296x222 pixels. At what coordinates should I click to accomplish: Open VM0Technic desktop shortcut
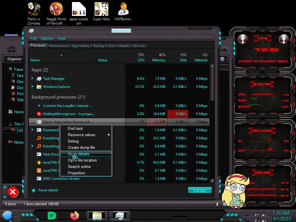[x=123, y=12]
